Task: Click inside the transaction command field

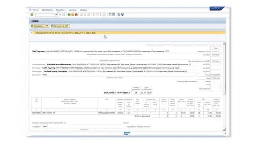Action: [45, 15]
